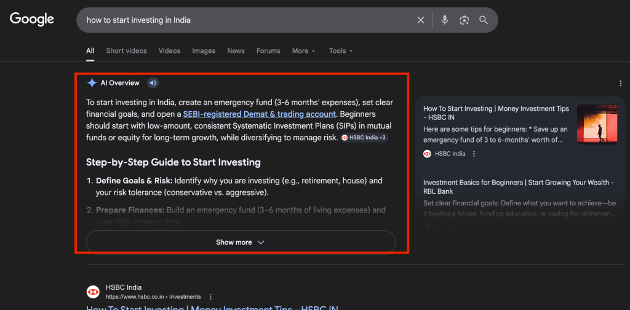Click the HSBC India +3 sources chip
This screenshot has width=630, height=310.
(x=364, y=138)
